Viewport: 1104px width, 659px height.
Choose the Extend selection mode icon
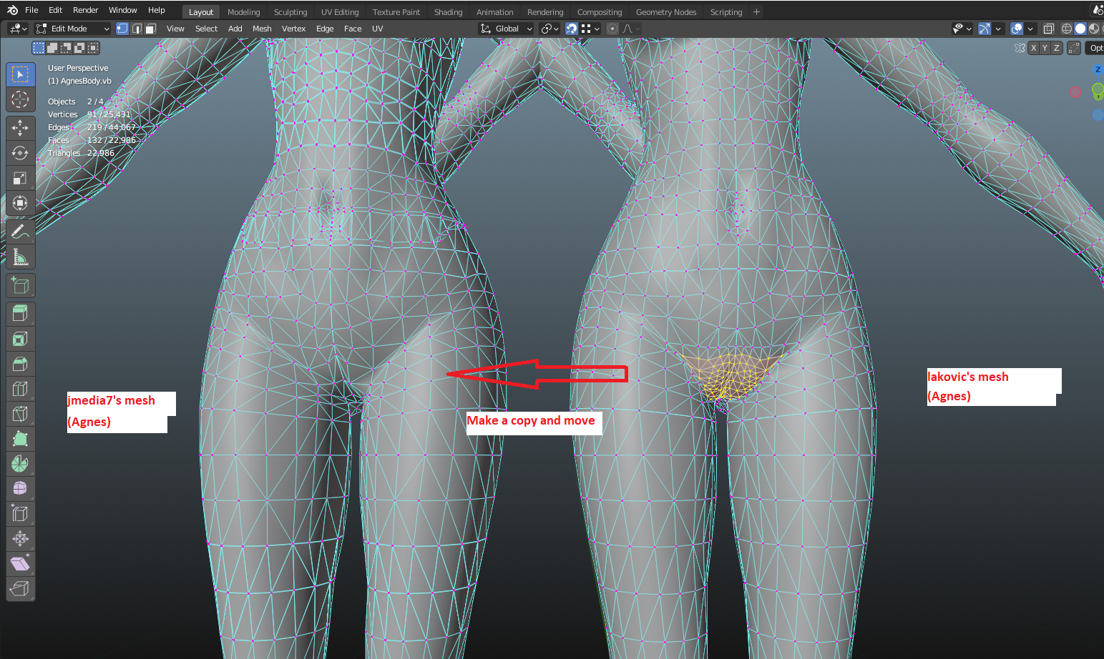click(52, 48)
